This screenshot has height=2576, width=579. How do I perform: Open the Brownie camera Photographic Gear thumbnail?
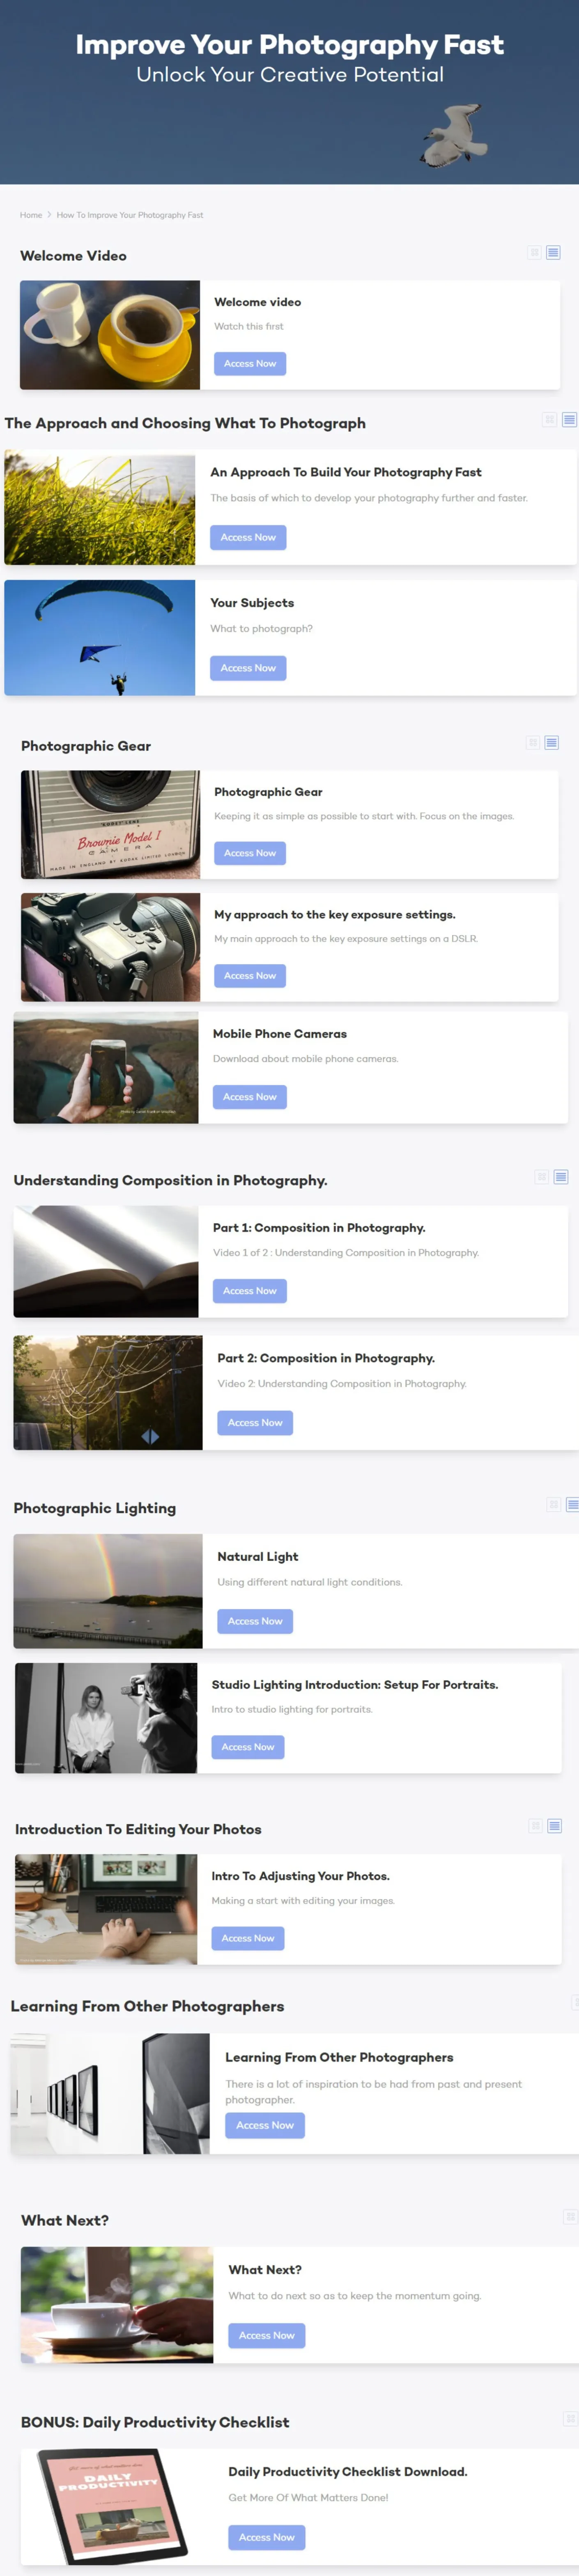click(x=110, y=825)
